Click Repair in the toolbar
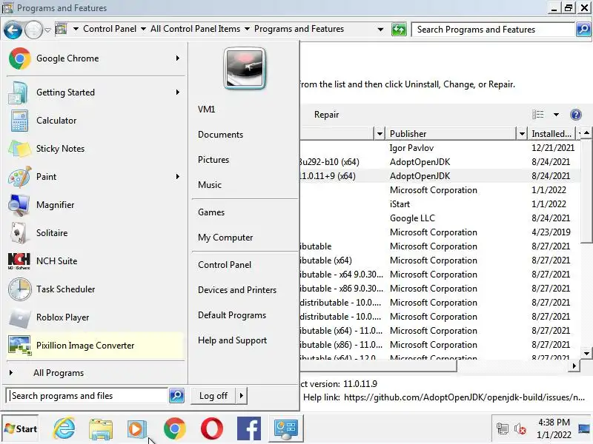 326,115
